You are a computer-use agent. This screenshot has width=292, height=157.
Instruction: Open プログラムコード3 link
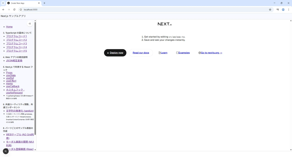[16, 44]
